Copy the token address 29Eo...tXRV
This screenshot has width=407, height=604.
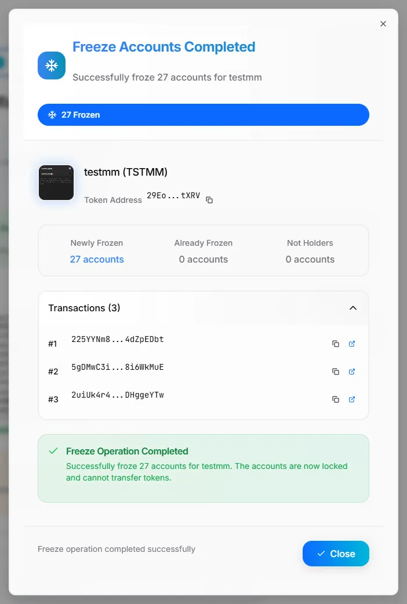[210, 200]
